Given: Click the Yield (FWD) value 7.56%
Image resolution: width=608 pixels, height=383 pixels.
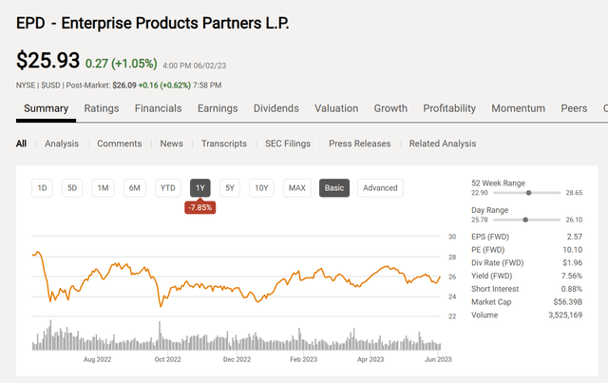Looking at the screenshot, I should coord(572,276).
